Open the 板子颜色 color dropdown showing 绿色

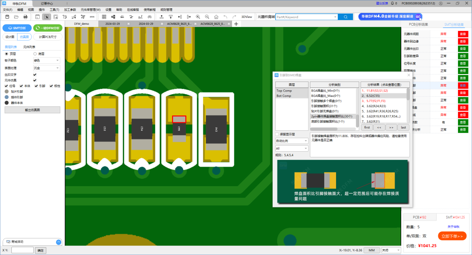tap(46, 61)
